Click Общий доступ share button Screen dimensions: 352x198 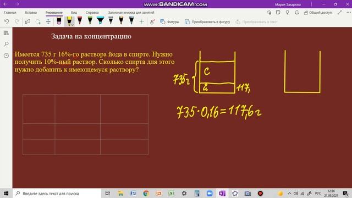tap(318, 13)
